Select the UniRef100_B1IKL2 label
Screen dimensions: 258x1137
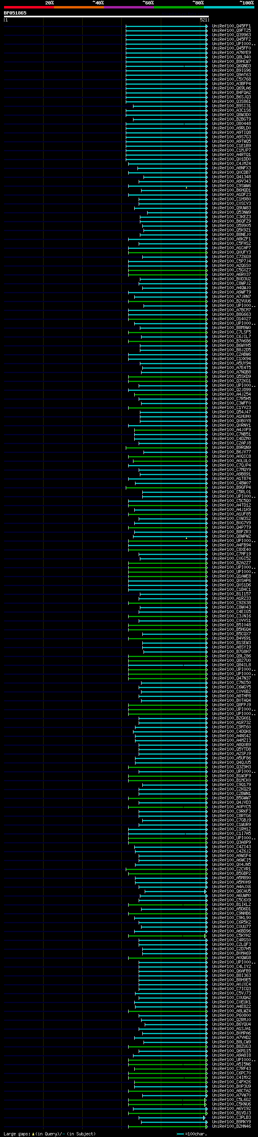[231, 904]
